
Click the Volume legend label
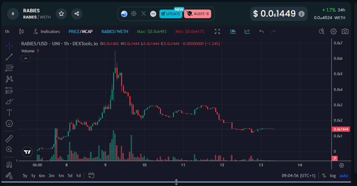pyautogui.click(x=28, y=51)
